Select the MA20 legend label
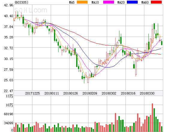The width and height of the screenshot is (180, 132). 121,2
